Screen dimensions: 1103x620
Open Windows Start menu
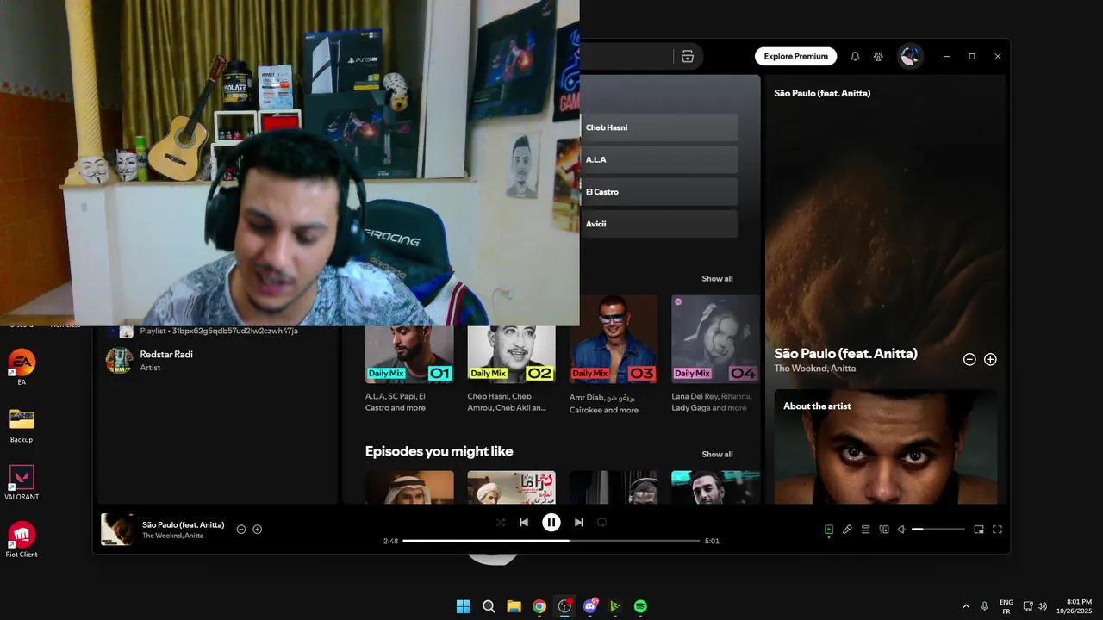463,606
